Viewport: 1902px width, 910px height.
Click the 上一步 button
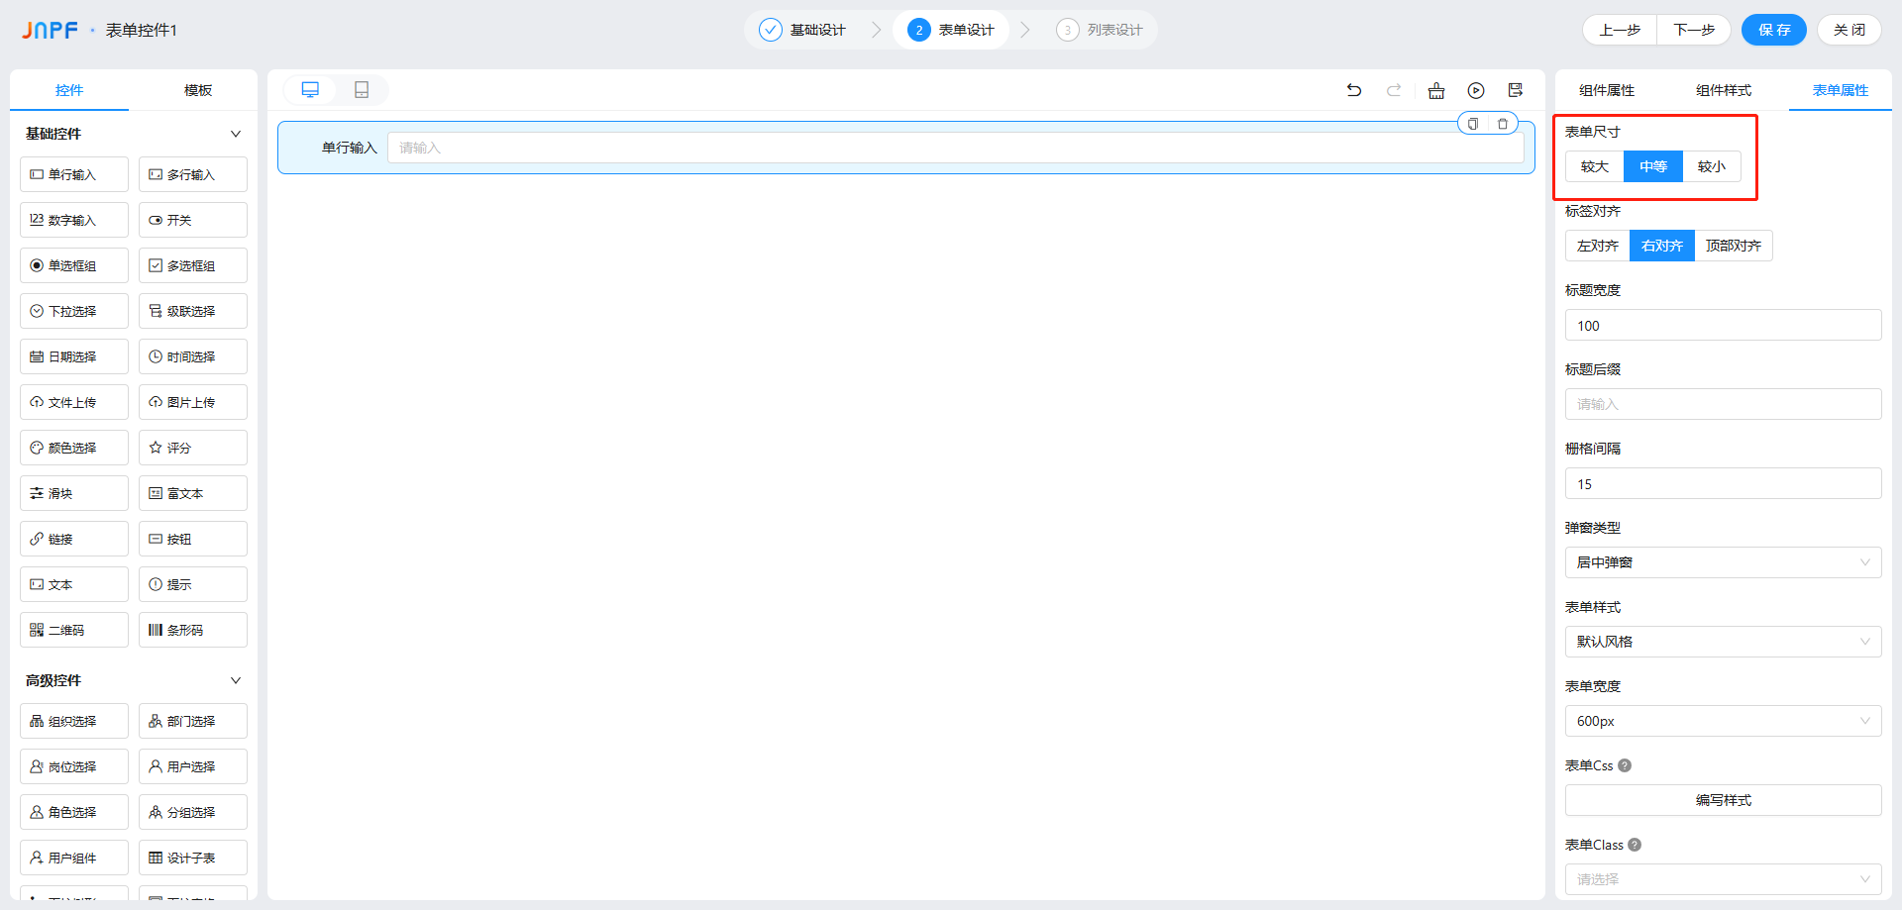point(1620,30)
